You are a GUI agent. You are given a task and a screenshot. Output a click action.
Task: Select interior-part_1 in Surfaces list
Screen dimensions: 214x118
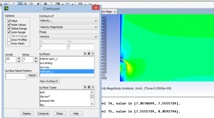67,59
